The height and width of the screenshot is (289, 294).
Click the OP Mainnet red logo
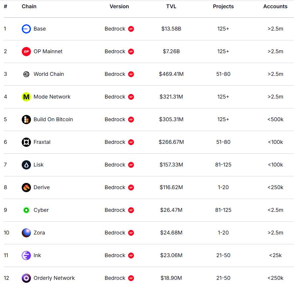click(x=26, y=52)
